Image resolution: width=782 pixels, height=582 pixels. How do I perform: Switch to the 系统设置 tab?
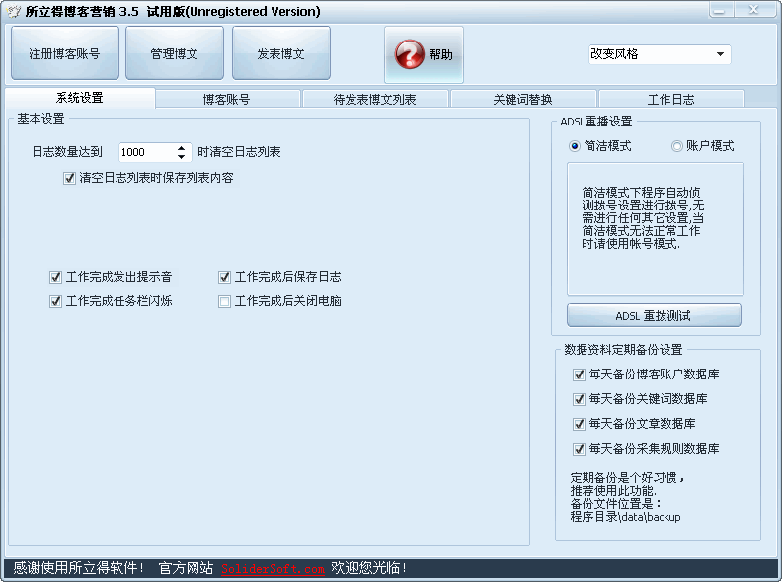80,98
